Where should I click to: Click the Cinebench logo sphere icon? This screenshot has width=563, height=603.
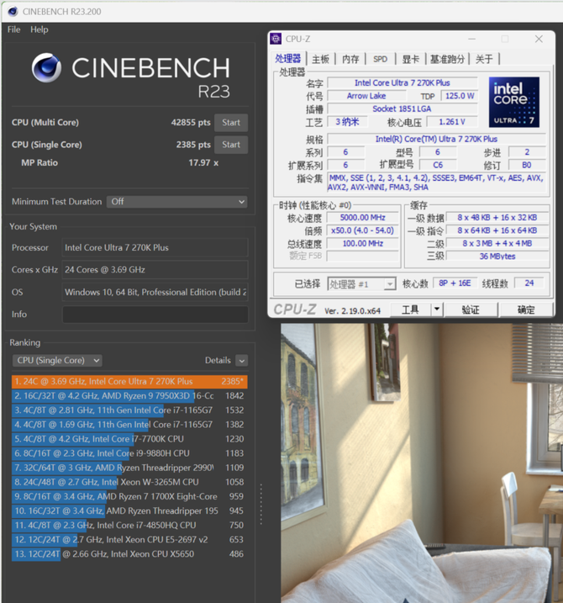(x=47, y=70)
